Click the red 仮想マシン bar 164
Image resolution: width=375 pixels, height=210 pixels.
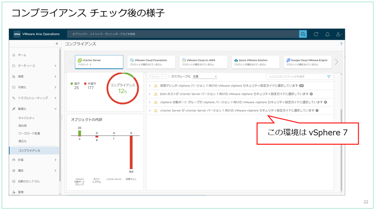131,152
